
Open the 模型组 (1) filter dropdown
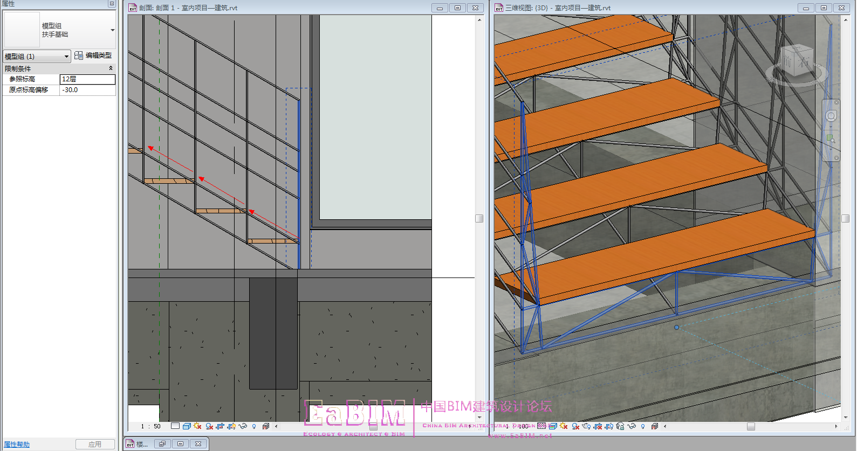point(37,56)
